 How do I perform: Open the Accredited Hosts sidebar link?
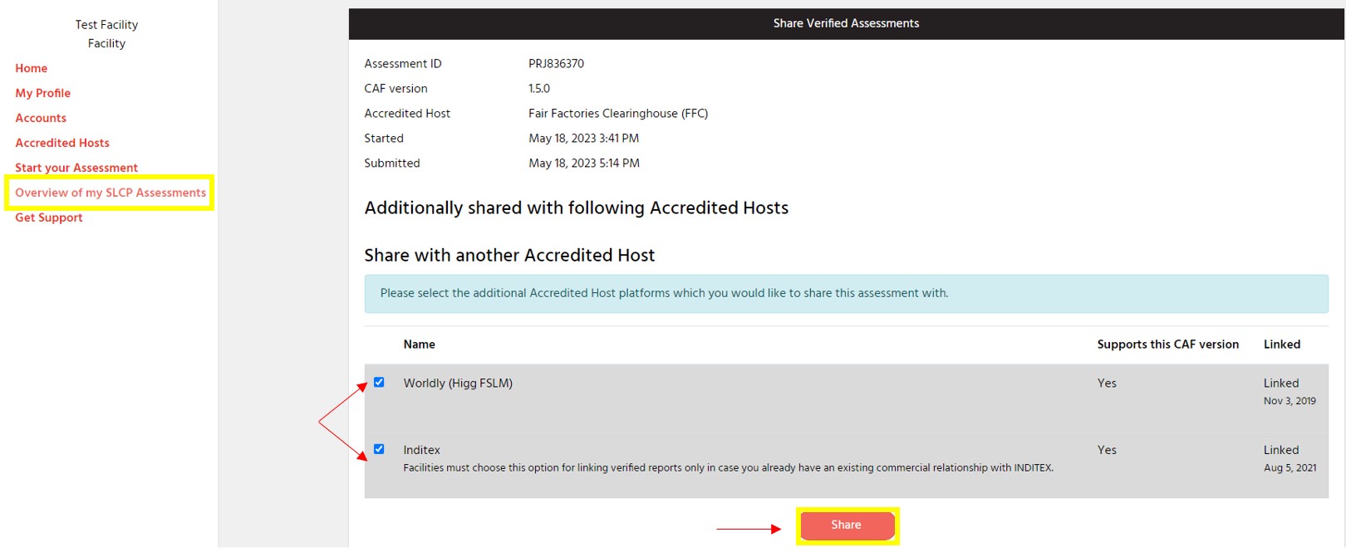pyautogui.click(x=62, y=143)
